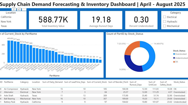The width and height of the screenshot is (188, 105).
Task: Click the Understocked legend color dot
Action: (174, 58)
